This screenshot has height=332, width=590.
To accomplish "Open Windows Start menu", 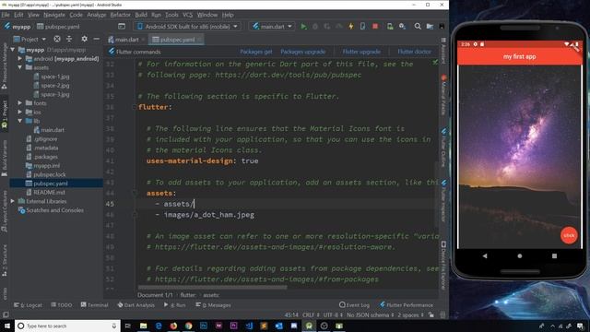I will click(7, 326).
